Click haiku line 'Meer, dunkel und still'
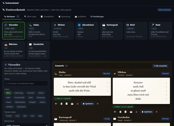This screenshot has width=174, height=126. pyautogui.click(x=79, y=83)
